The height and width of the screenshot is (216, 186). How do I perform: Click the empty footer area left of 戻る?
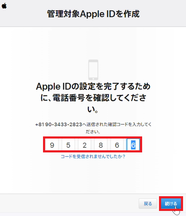69,203
